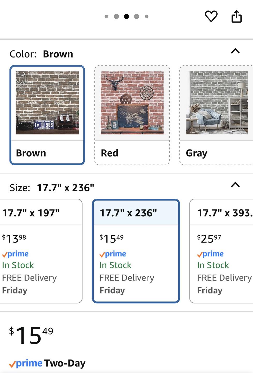Tap the current third pagination dot
The width and height of the screenshot is (253, 373).
[x=126, y=16]
